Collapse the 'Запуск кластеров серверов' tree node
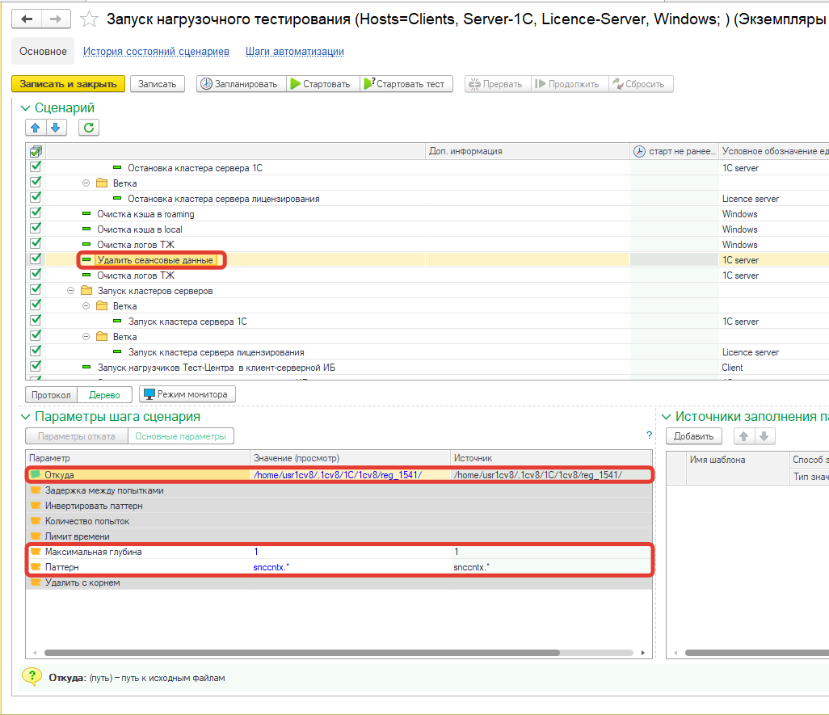 tap(71, 291)
